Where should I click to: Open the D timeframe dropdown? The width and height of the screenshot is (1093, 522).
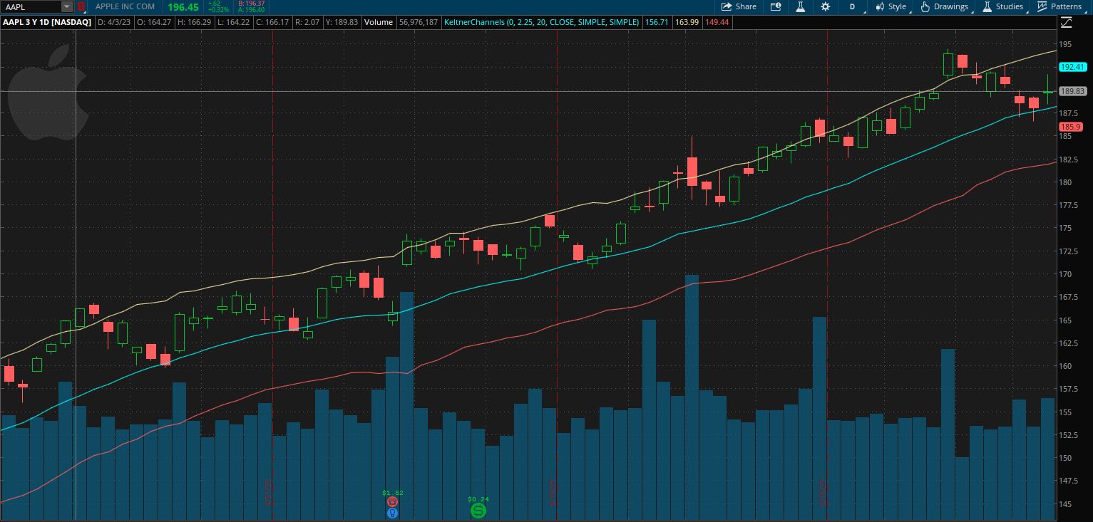(853, 6)
